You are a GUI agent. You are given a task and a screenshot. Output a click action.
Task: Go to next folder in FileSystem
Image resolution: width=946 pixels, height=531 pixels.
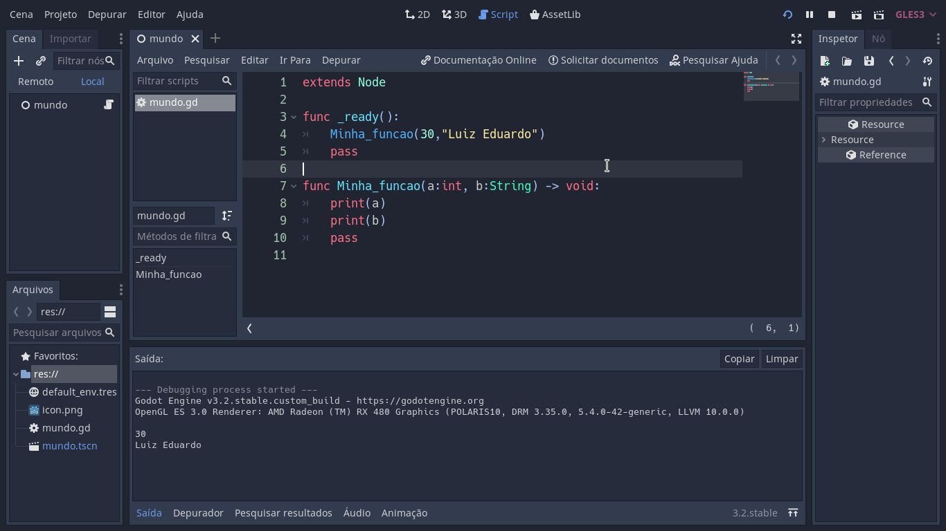pyautogui.click(x=29, y=312)
